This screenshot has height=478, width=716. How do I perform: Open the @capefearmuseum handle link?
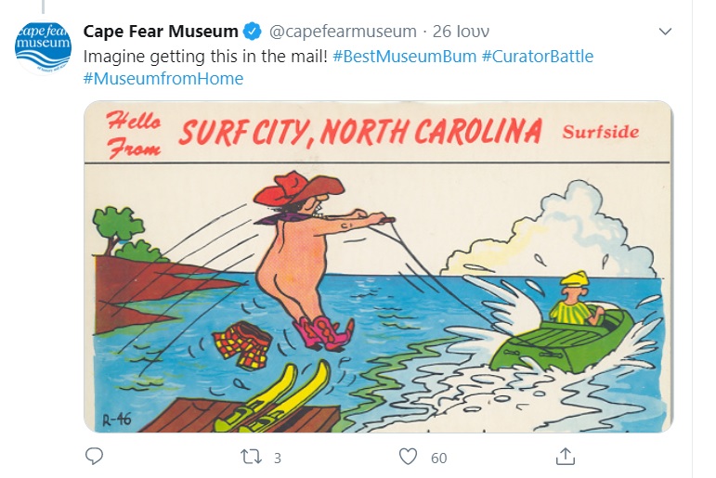click(x=343, y=32)
